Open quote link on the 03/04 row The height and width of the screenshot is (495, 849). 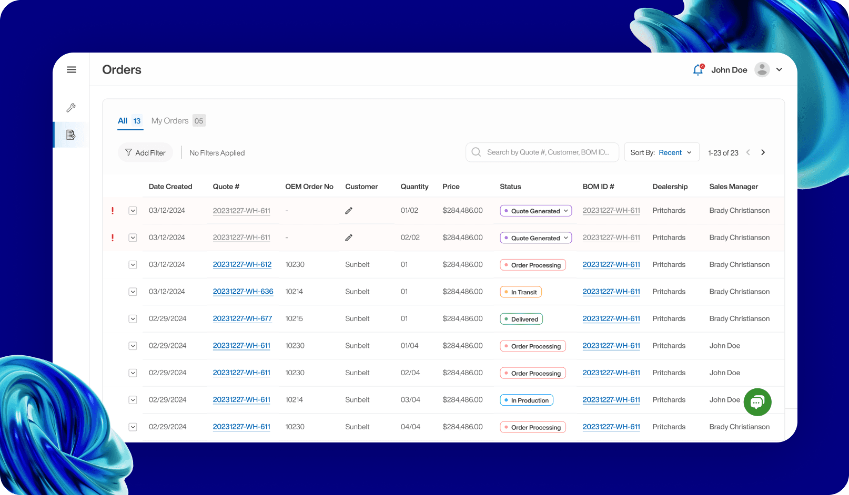[x=241, y=400]
